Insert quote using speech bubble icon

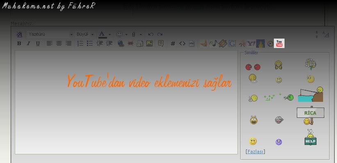click(x=161, y=44)
